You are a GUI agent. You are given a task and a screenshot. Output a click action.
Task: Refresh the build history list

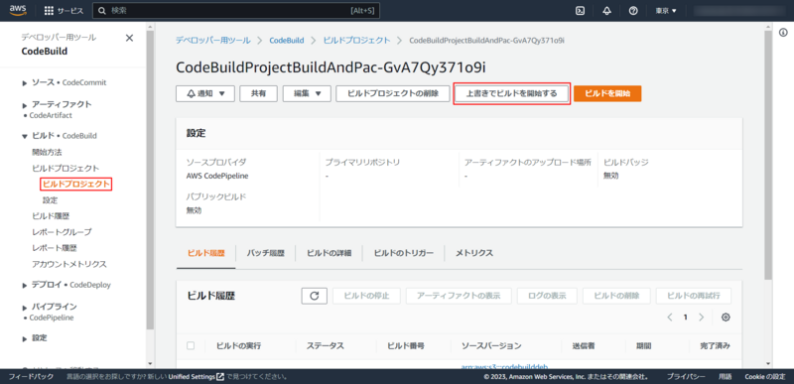(314, 296)
